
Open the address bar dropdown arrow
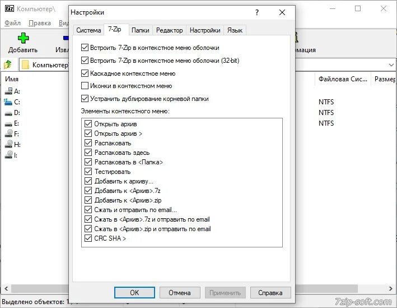pyautogui.click(x=391, y=65)
